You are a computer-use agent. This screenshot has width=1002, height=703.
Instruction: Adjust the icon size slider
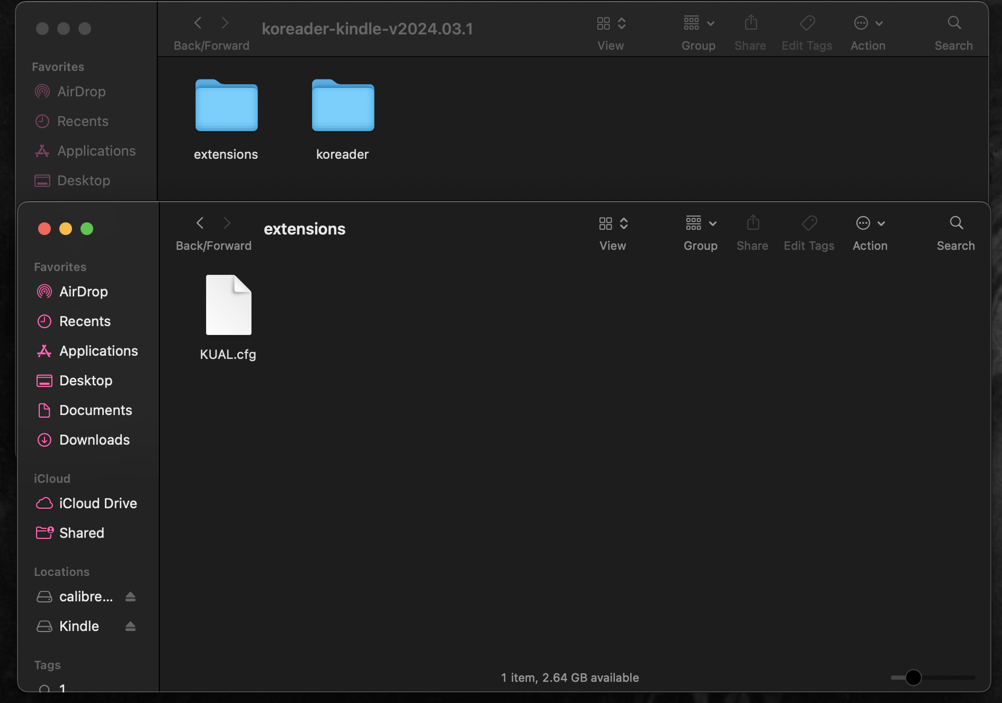914,678
